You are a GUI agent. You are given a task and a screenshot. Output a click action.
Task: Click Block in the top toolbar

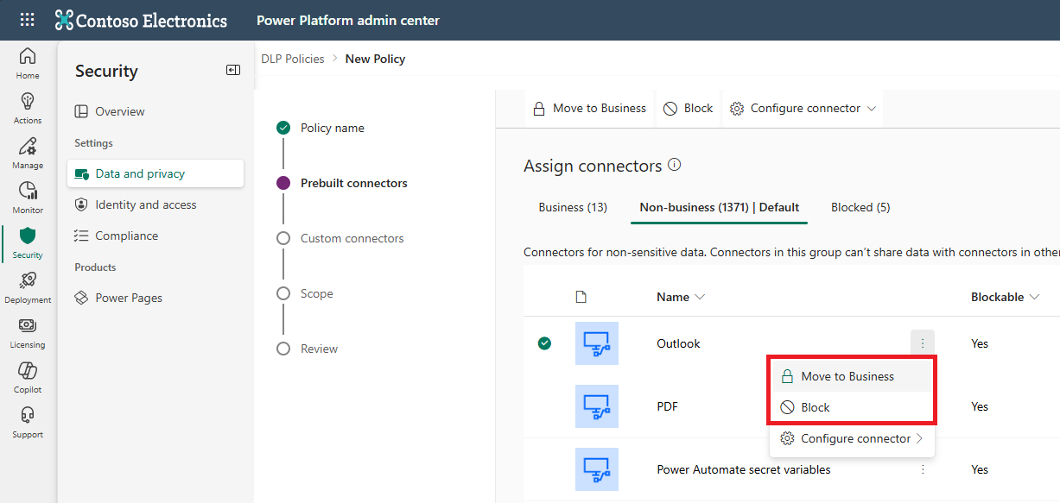point(689,108)
